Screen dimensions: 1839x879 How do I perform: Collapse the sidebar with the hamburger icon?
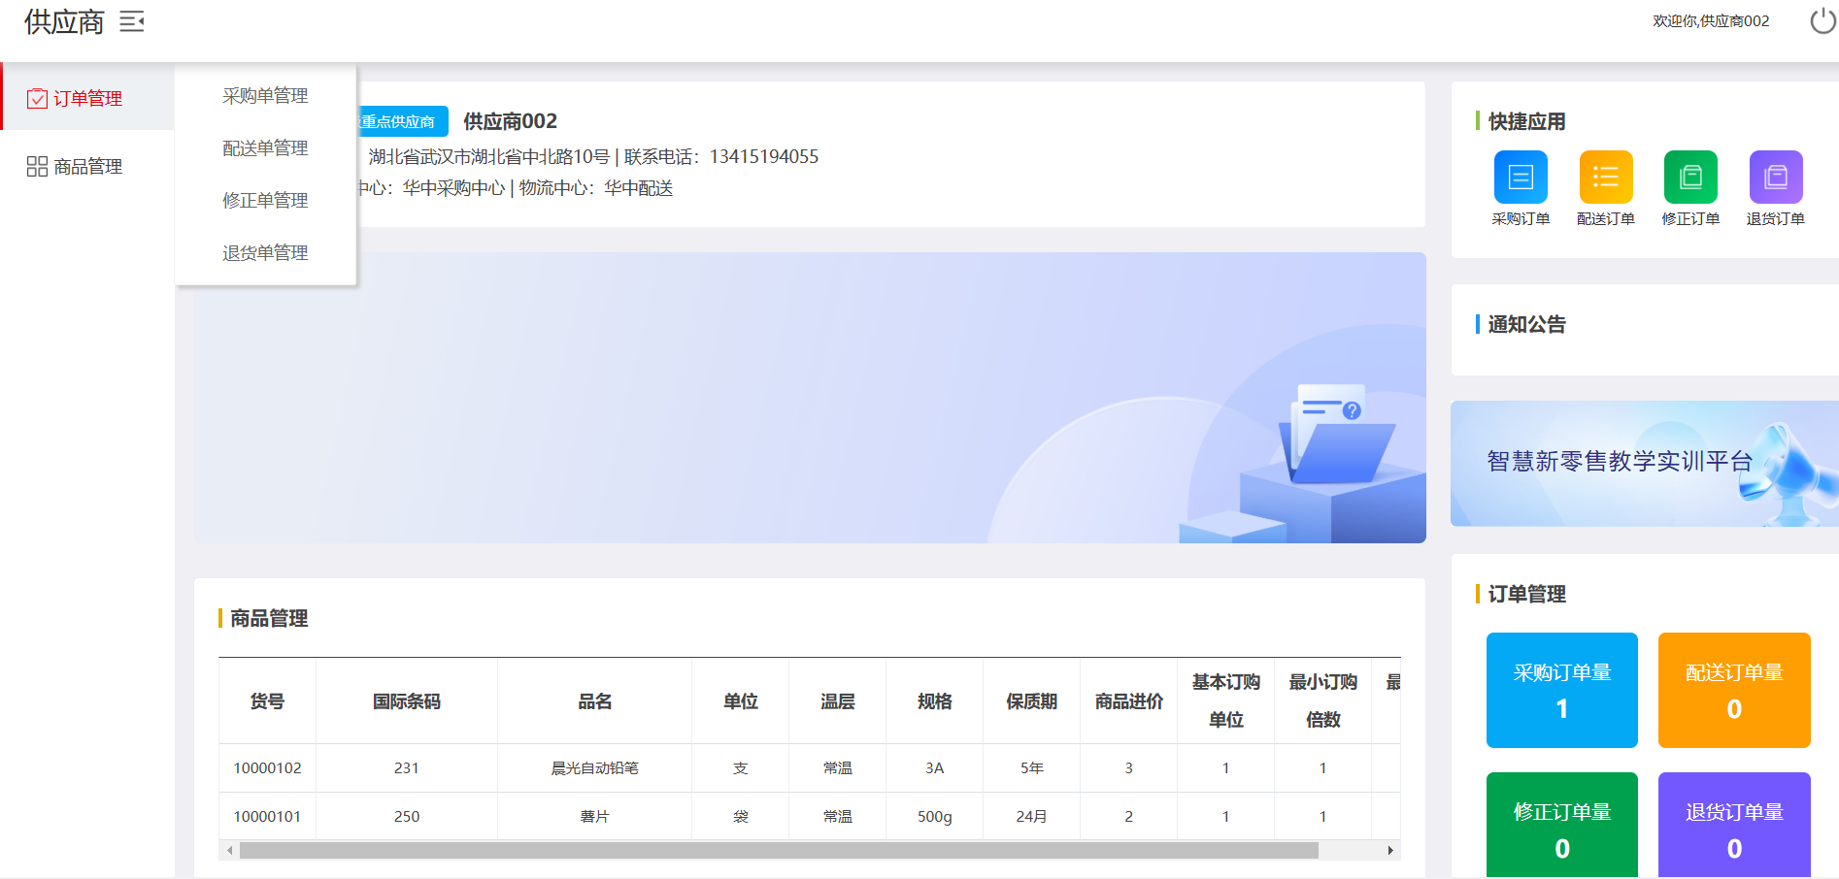pyautogui.click(x=132, y=21)
